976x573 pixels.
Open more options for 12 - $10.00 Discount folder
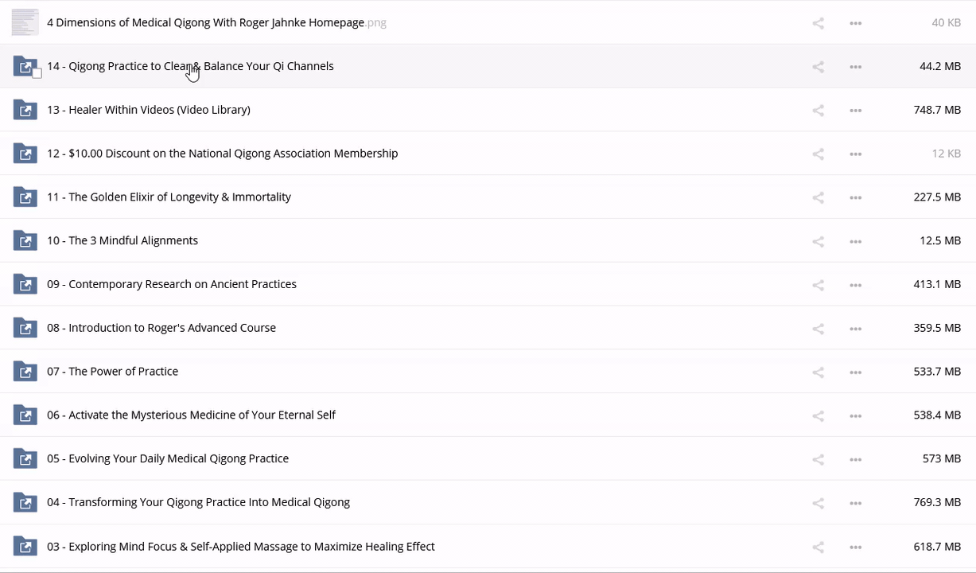click(855, 154)
